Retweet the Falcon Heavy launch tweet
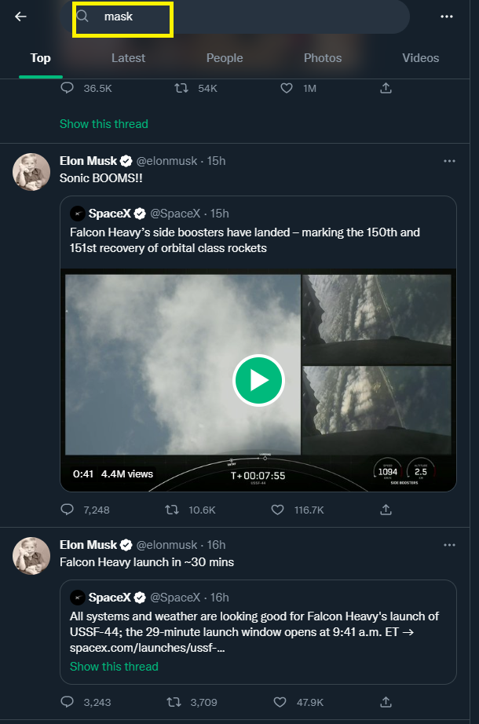This screenshot has width=479, height=724. (x=172, y=702)
